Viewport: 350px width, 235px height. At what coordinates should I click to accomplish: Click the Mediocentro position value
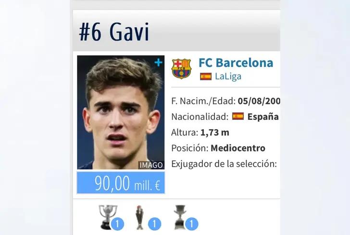coord(238,148)
